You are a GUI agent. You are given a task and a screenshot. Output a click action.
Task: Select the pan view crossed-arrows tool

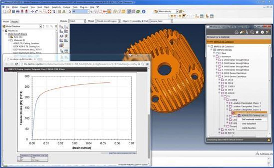click(x=32, y=11)
